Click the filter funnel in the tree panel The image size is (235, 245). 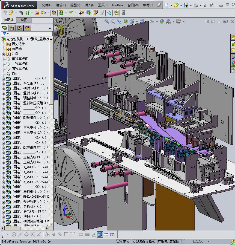click(5, 34)
